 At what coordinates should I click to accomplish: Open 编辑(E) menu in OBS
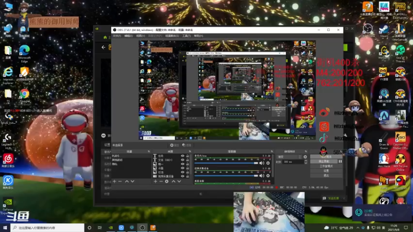pos(129,36)
